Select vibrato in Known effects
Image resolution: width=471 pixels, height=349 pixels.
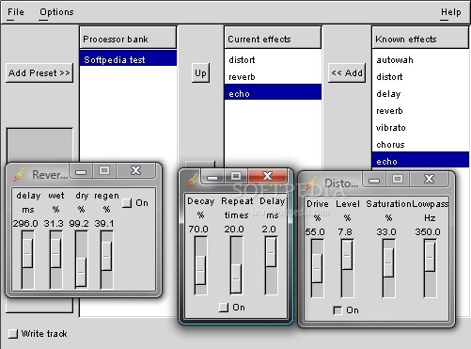click(420, 128)
